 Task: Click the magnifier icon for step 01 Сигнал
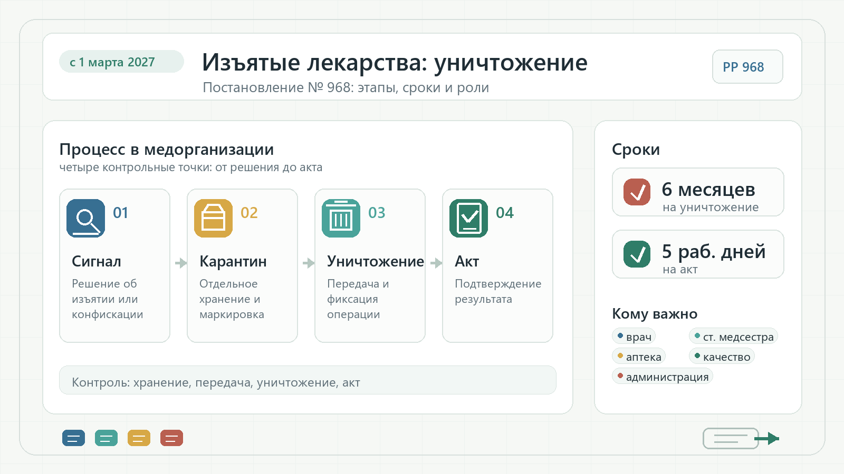[x=85, y=218]
